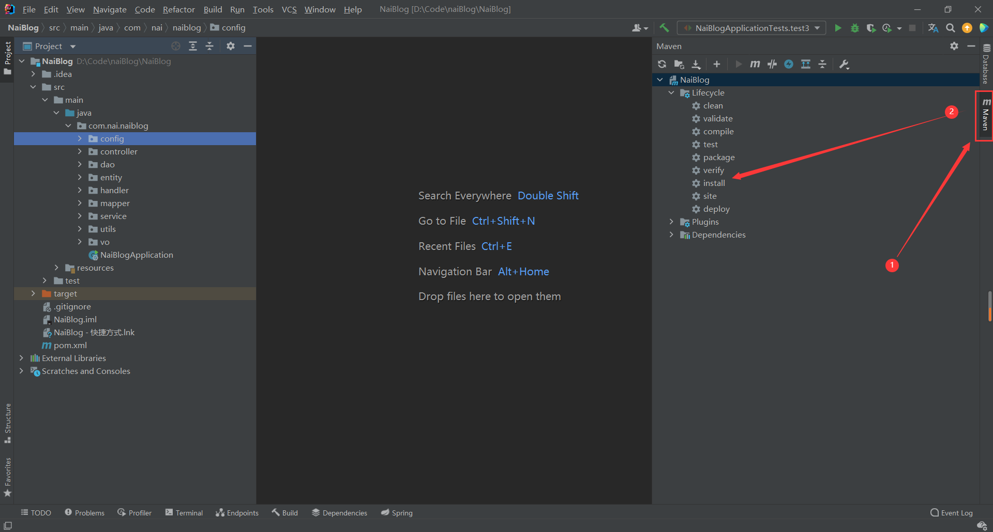Collapse the Lifecycle node in Maven
The height and width of the screenshot is (532, 993).
pyautogui.click(x=671, y=92)
